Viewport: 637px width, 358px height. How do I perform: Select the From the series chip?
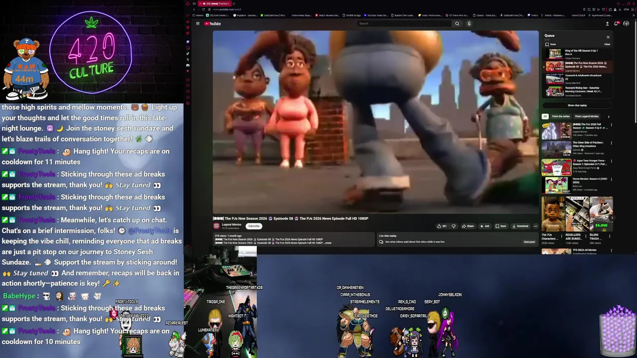click(x=561, y=116)
